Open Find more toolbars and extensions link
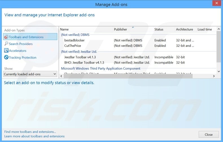The width and height of the screenshot is (223, 142). 30,132
